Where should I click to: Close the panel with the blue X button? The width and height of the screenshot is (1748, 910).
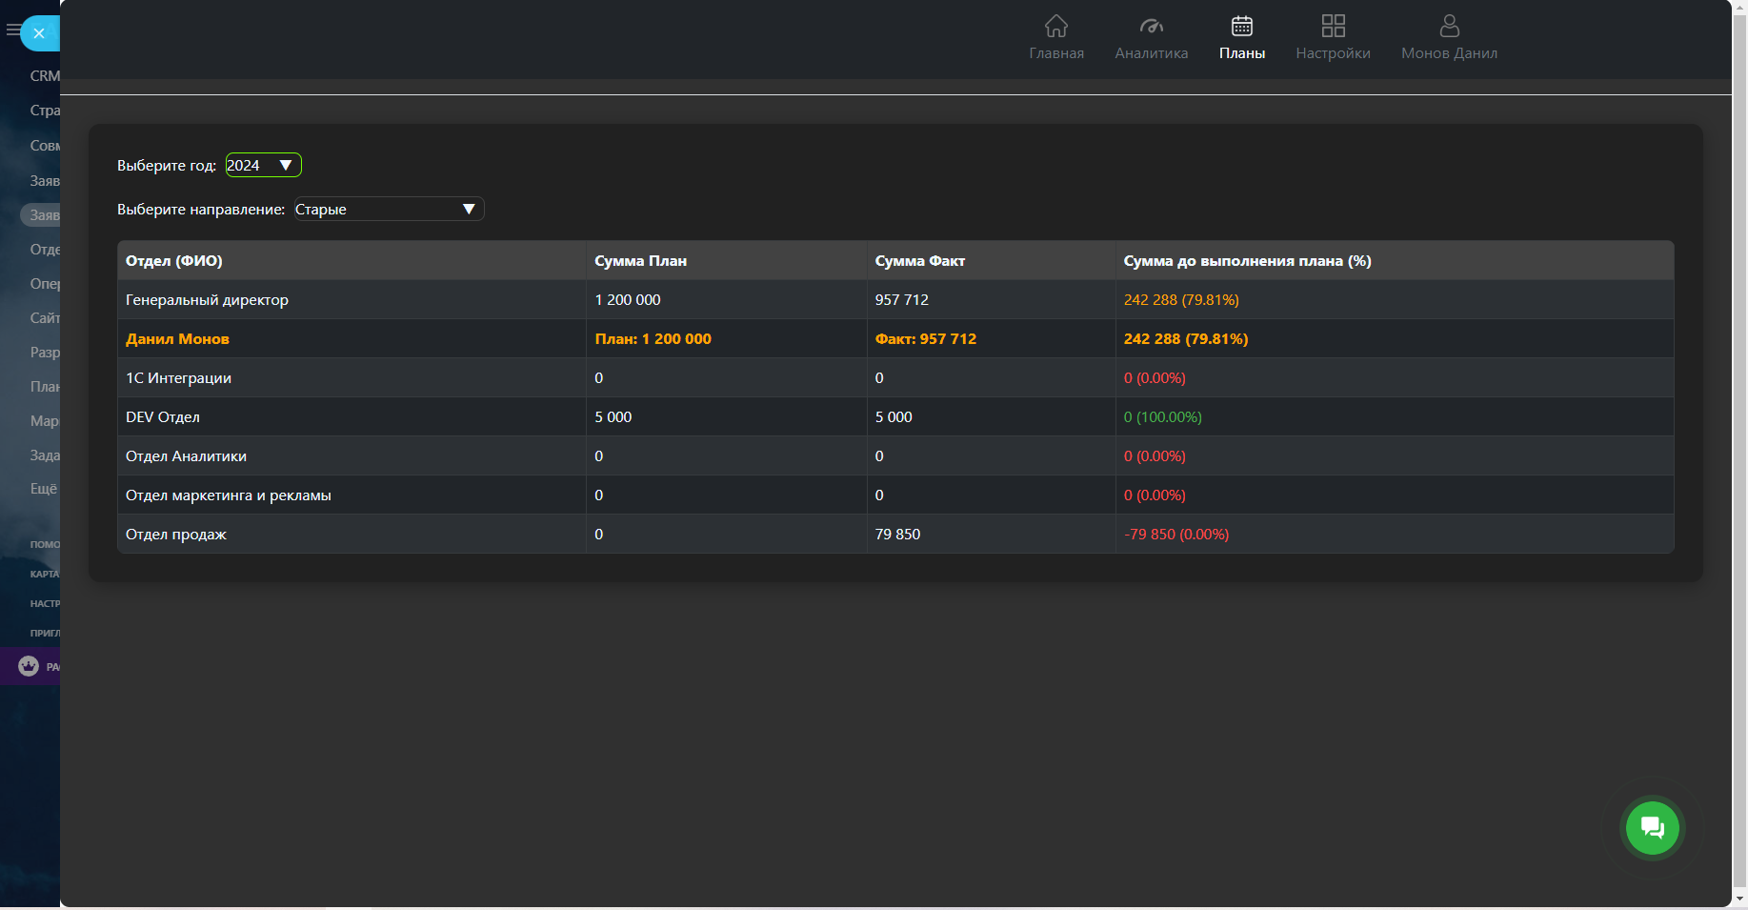tap(39, 33)
